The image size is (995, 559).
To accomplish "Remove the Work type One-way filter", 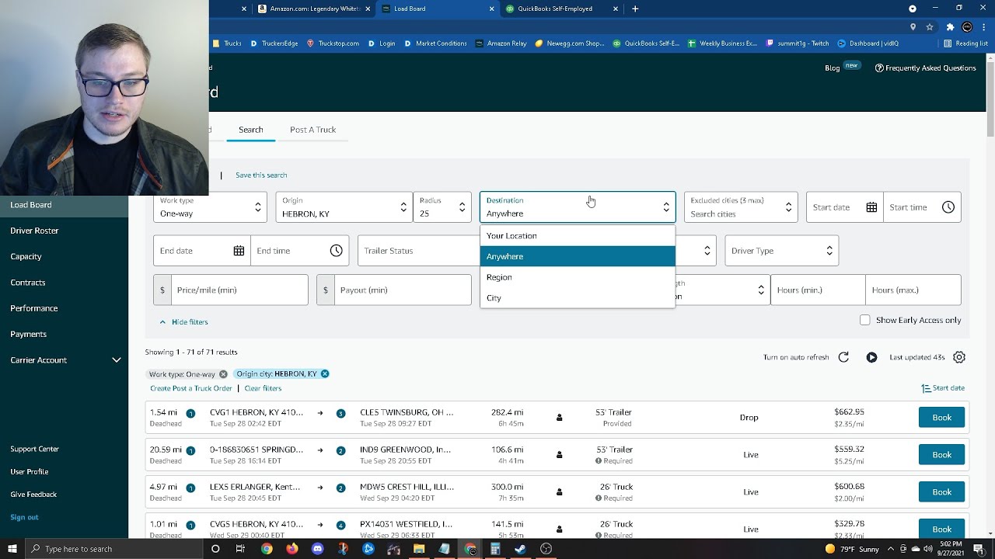I will pos(223,374).
